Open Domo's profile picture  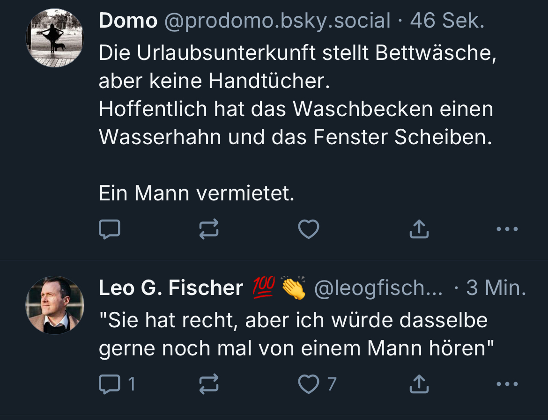[x=55, y=38]
